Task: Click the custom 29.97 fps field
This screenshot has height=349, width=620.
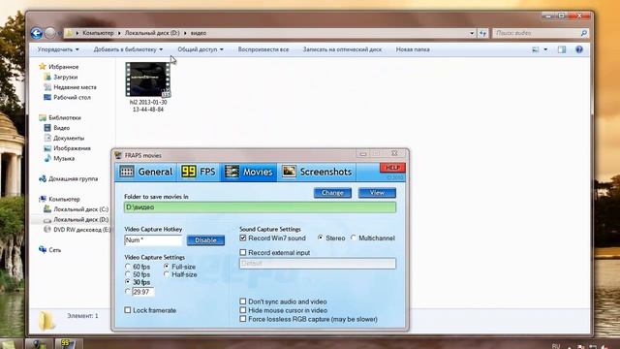Action: point(143,292)
